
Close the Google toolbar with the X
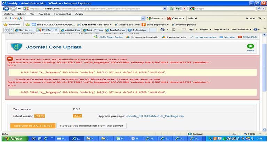click(x=6, y=18)
